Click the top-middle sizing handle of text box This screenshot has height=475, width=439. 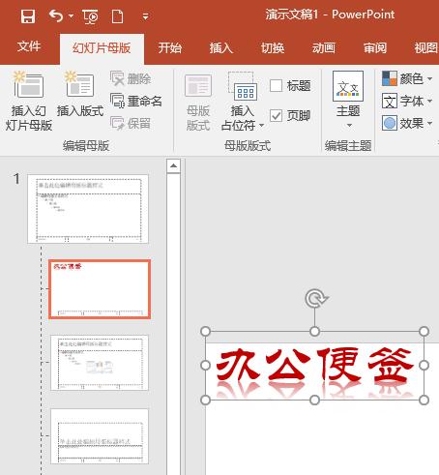coord(314,331)
